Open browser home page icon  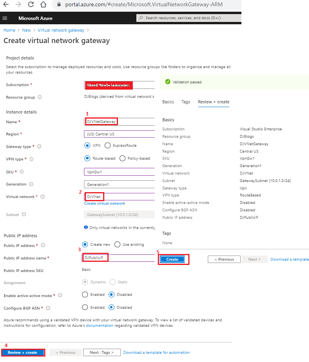[43, 4]
